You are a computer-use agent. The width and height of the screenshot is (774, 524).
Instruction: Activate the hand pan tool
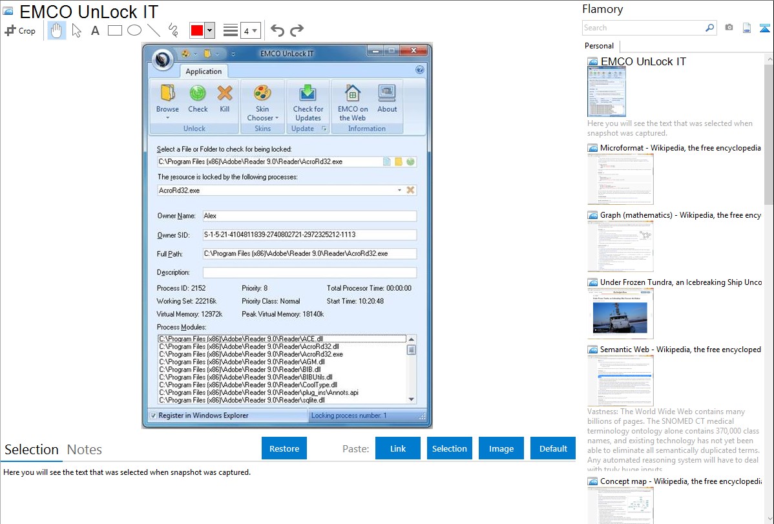pos(56,30)
